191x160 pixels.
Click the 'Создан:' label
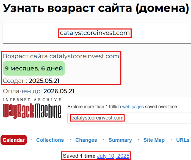[x=15, y=81]
